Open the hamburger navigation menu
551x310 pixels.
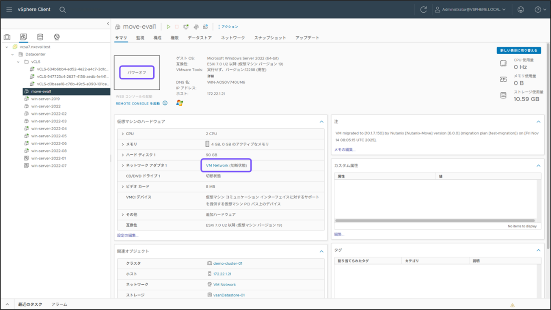[x=9, y=9]
